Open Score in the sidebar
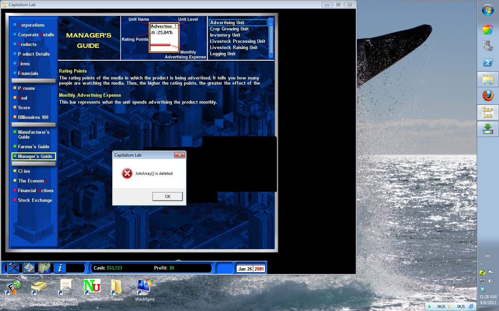499x311 pixels. 24,107
